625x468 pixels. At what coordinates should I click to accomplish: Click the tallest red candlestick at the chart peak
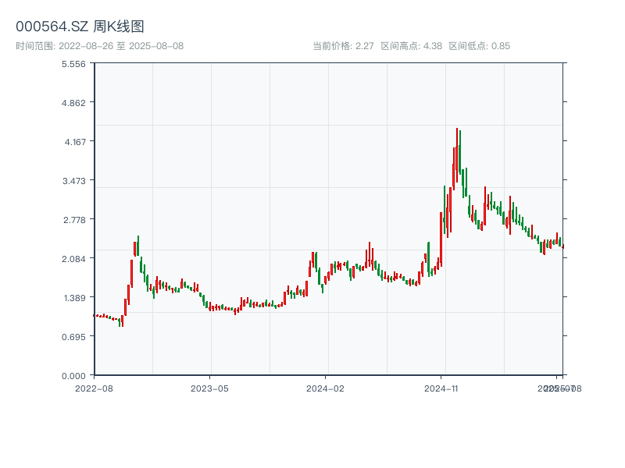coord(457,155)
